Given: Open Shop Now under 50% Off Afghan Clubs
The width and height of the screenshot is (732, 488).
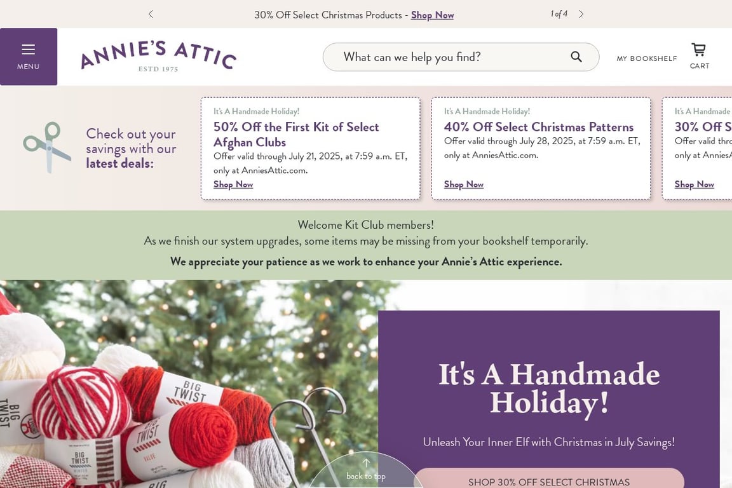Looking at the screenshot, I should (233, 184).
